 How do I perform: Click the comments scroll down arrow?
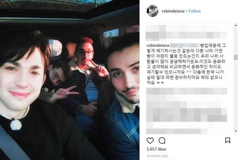point(236,131)
